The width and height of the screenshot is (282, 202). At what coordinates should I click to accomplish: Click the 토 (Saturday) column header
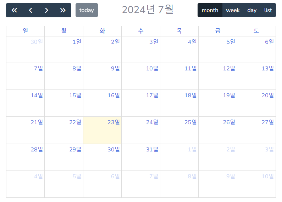coord(256,31)
